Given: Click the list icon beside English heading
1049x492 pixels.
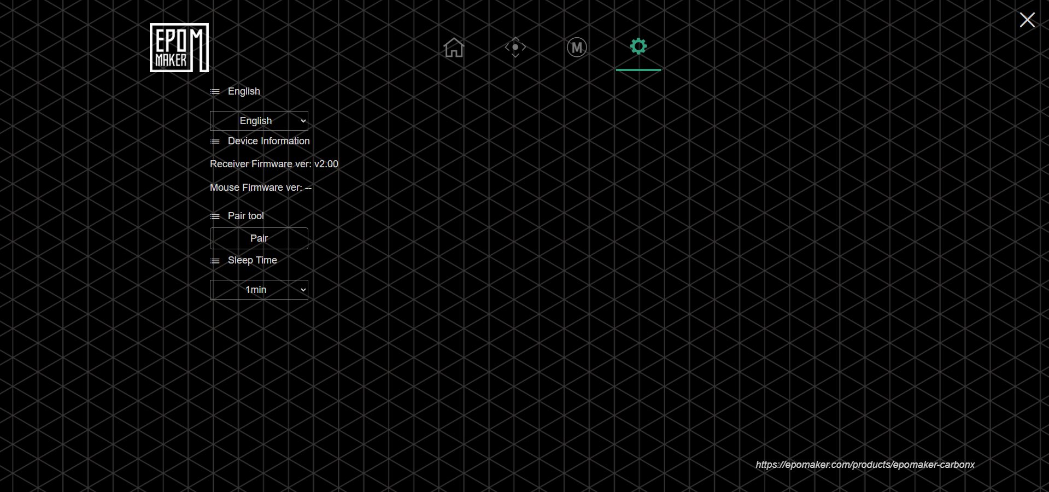Looking at the screenshot, I should click(x=215, y=92).
